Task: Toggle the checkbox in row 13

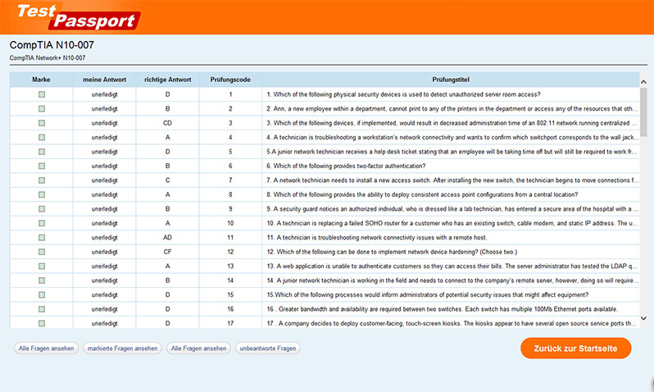Action: pyautogui.click(x=42, y=266)
